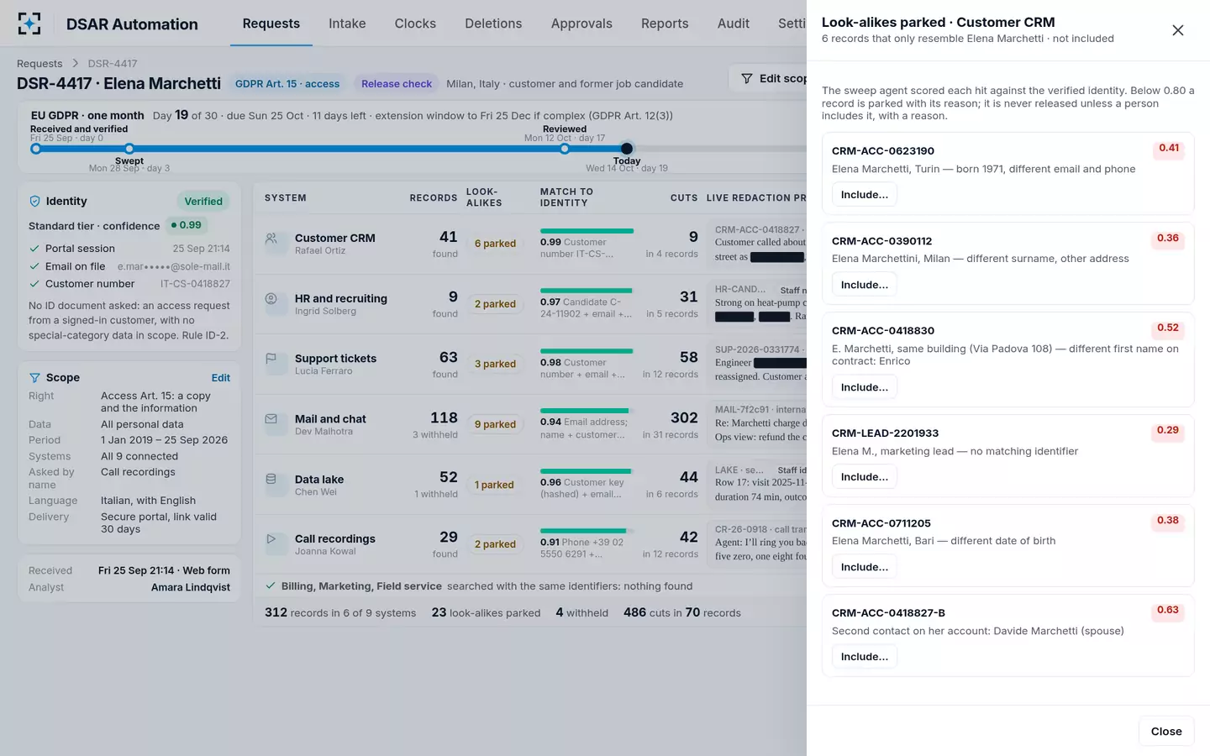
Task: Click the Customer CRM system row icon
Action: [x=271, y=239]
